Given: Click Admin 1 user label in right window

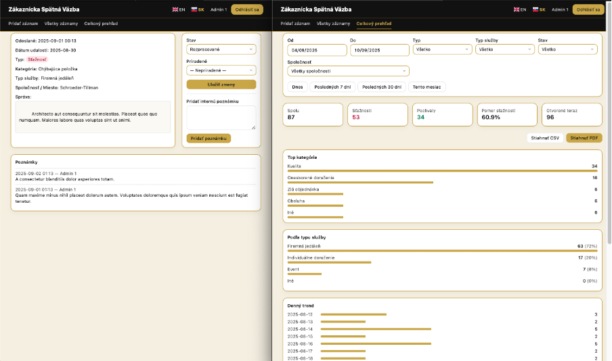Looking at the screenshot, I should click(x=560, y=9).
